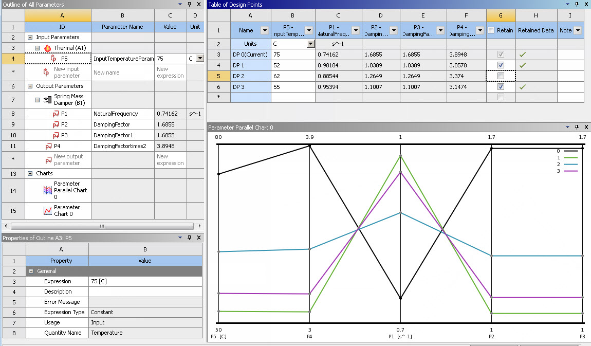Click the Thermal (A1) flame icon
This screenshot has height=346, width=591.
click(x=48, y=48)
